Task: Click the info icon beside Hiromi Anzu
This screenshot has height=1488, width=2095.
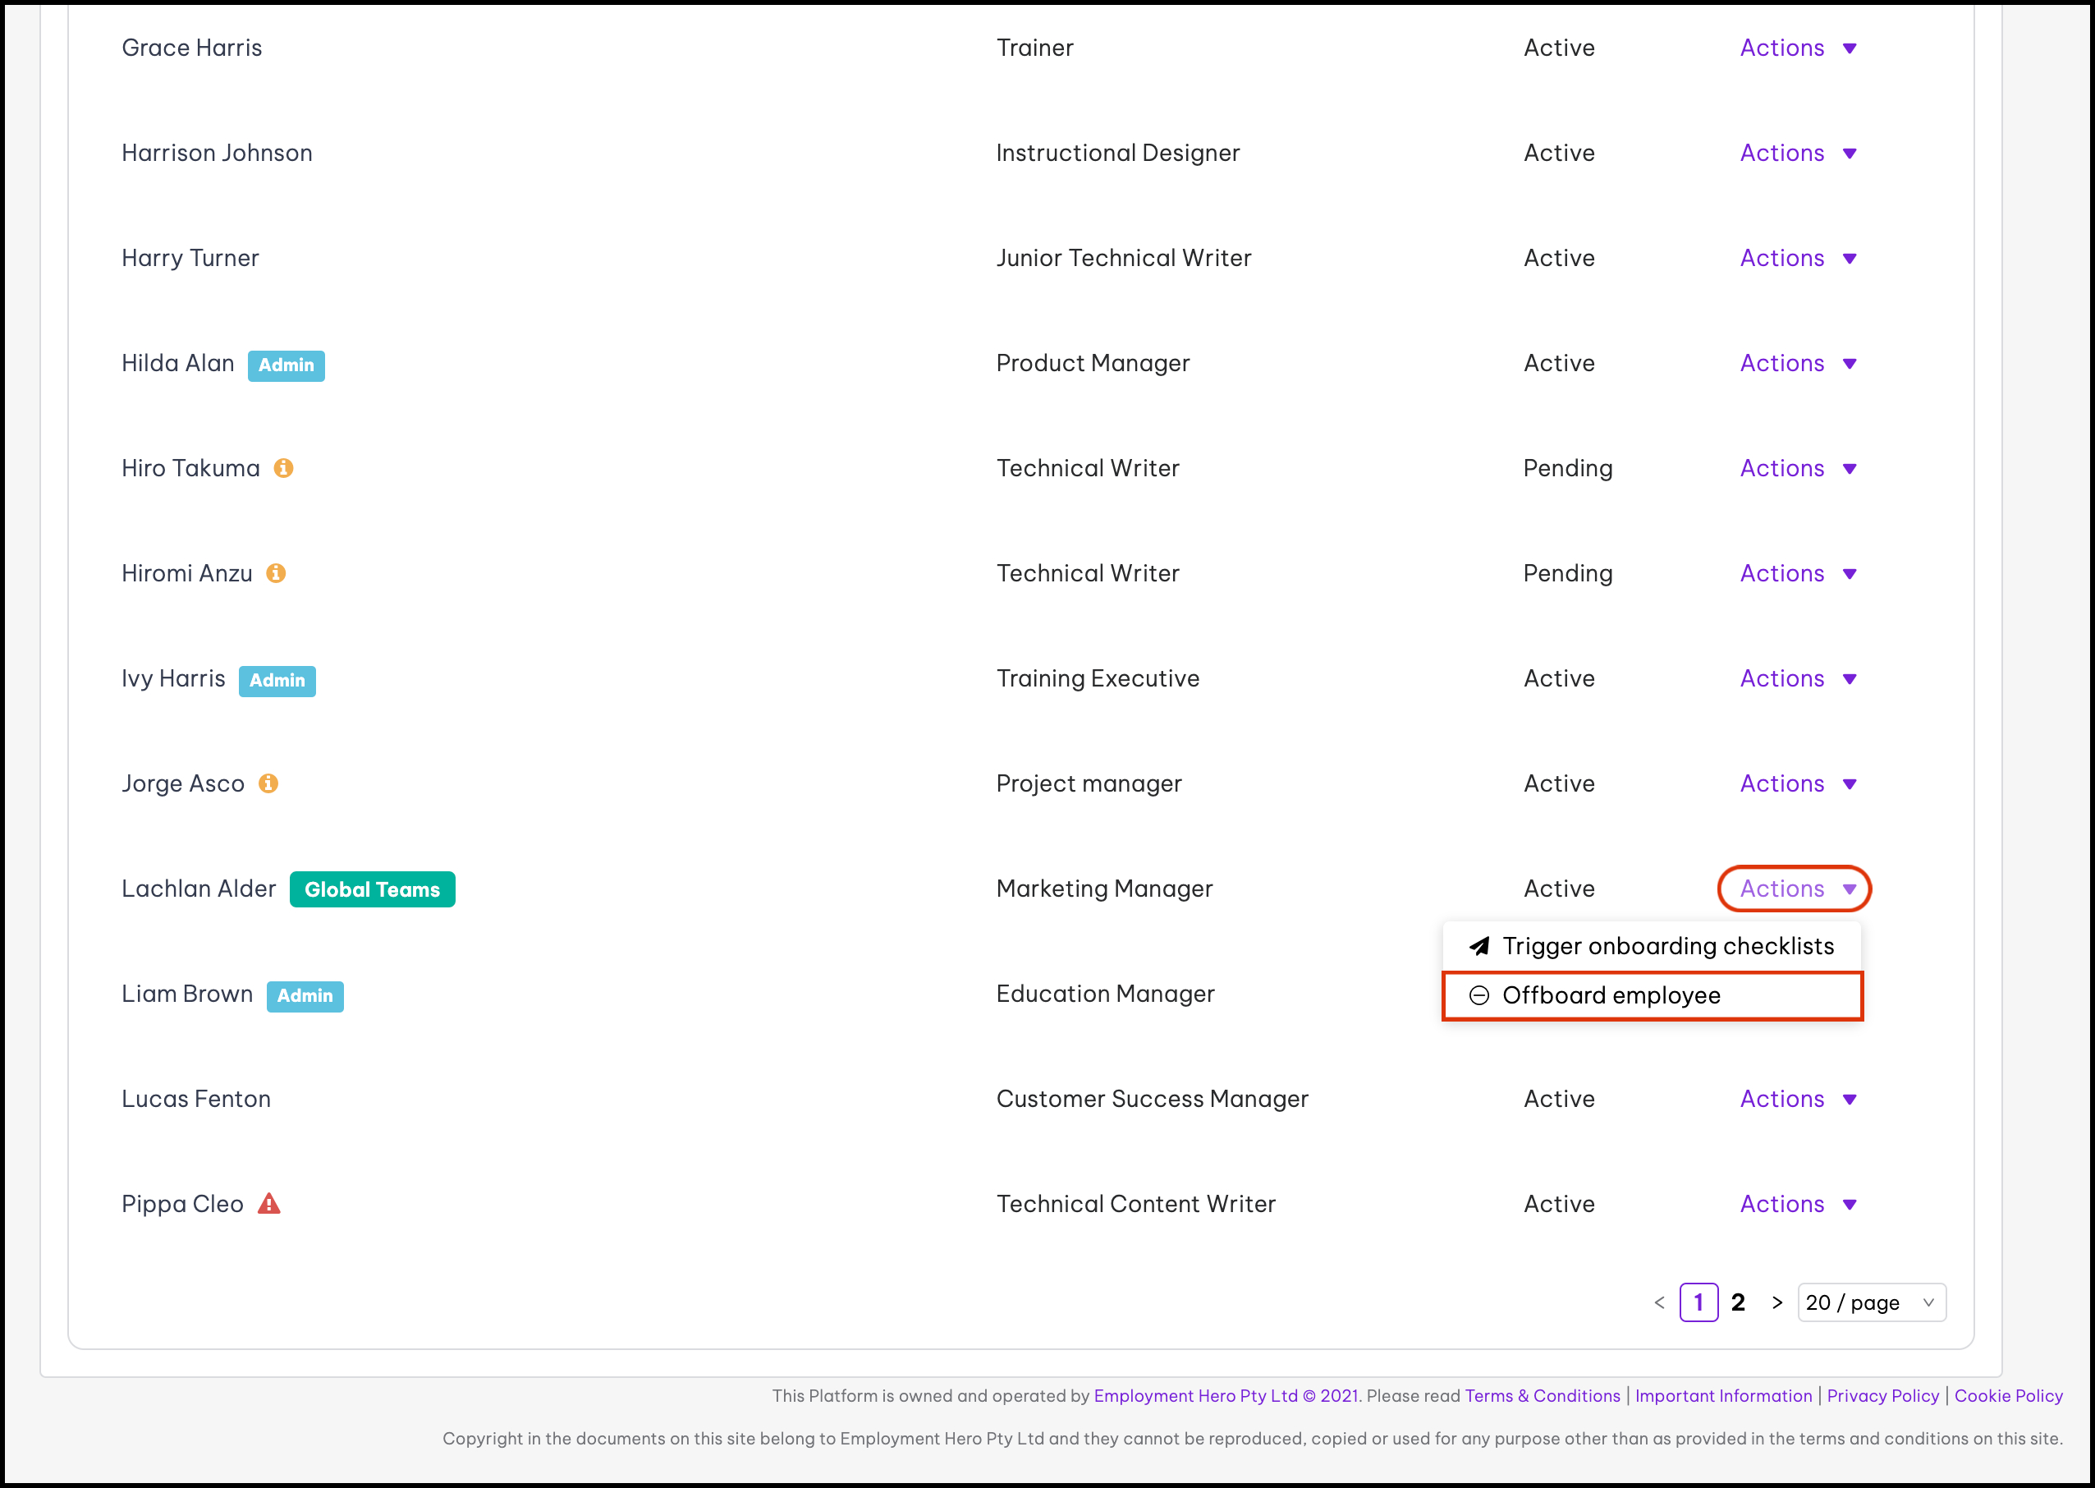Action: point(276,573)
